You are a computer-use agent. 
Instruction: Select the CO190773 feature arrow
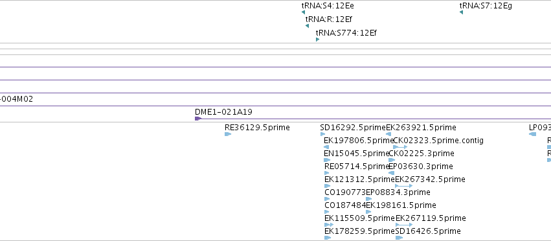[x=327, y=199]
